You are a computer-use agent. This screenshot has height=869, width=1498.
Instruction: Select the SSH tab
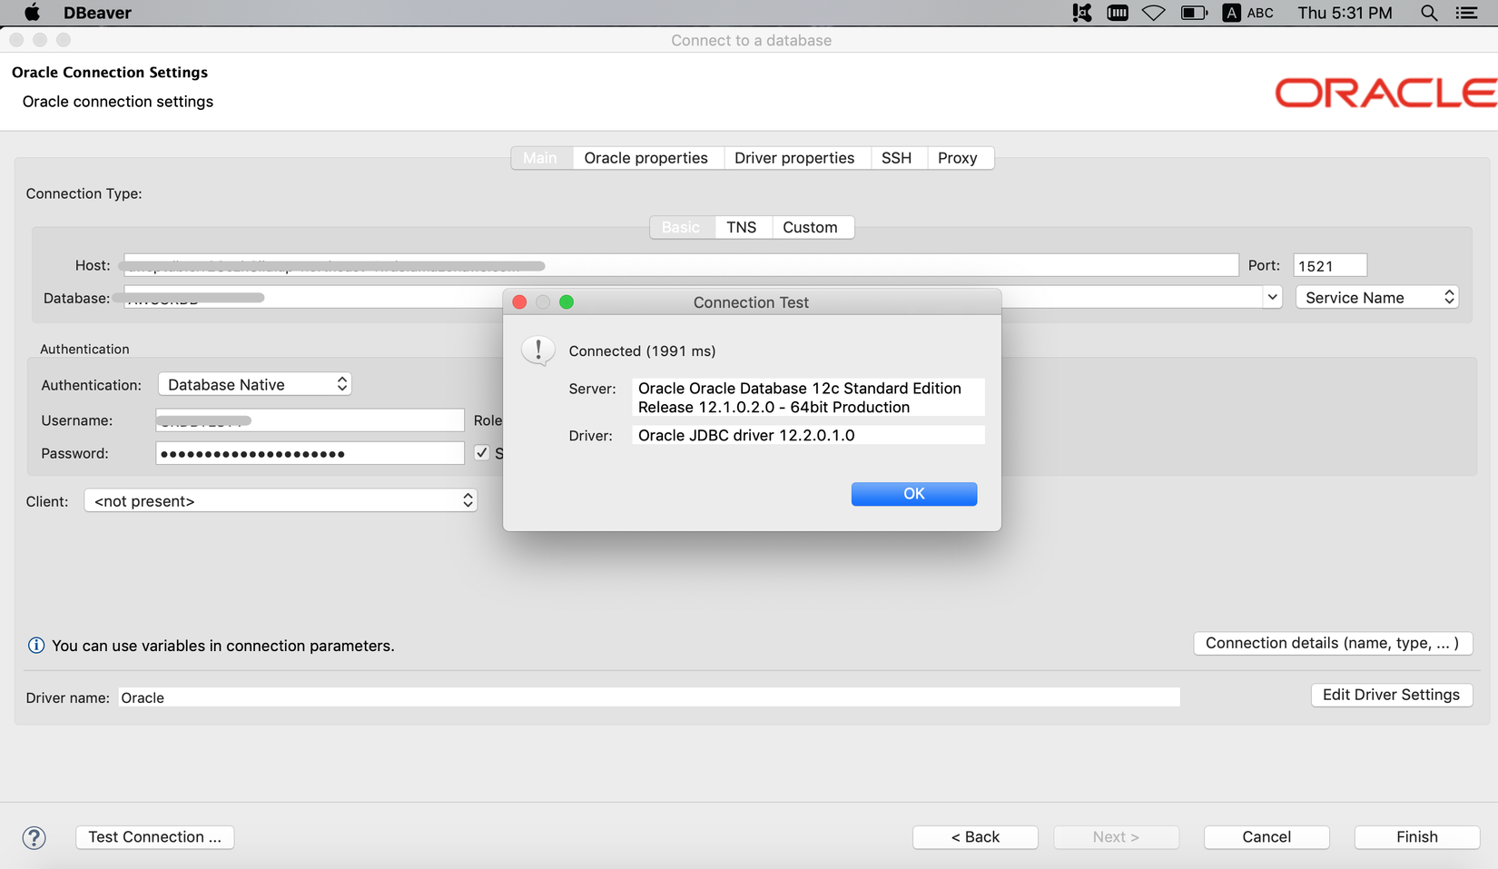pyautogui.click(x=896, y=158)
